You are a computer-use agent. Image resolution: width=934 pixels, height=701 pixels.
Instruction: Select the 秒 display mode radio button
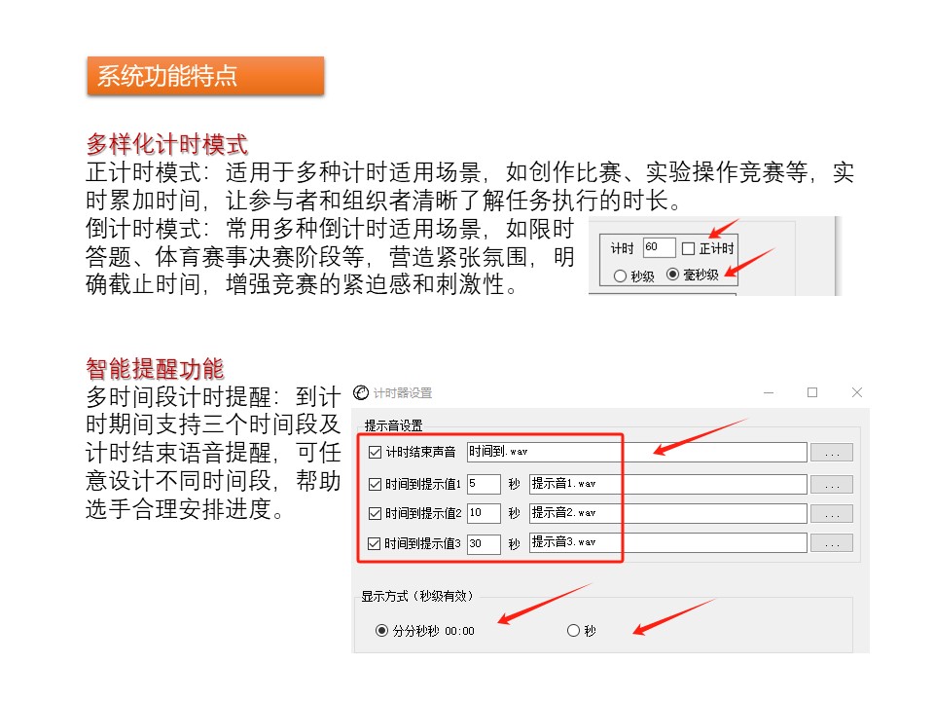(x=573, y=631)
